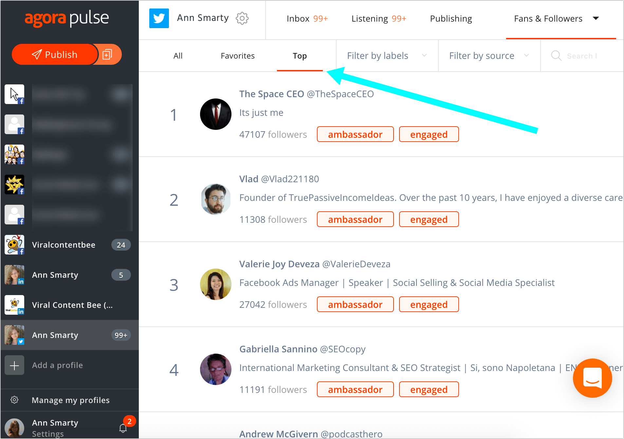Select the cartoon group Facebook profile
This screenshot has height=439, width=624.
14,154
